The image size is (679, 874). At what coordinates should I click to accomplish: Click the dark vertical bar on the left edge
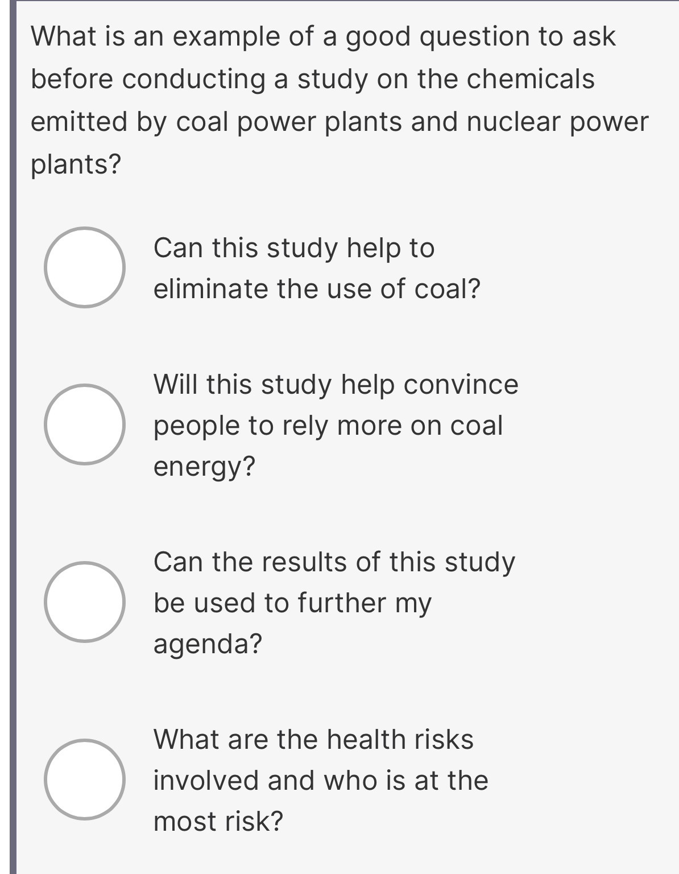[13, 437]
